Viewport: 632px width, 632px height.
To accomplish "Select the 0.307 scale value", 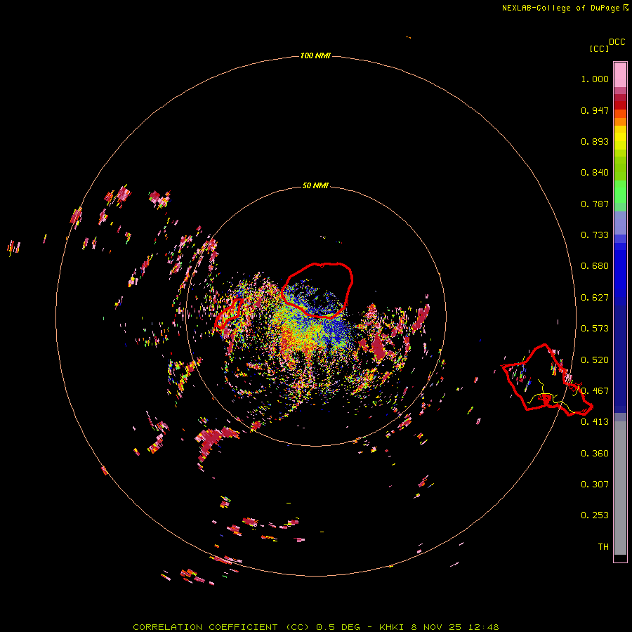I will [595, 485].
